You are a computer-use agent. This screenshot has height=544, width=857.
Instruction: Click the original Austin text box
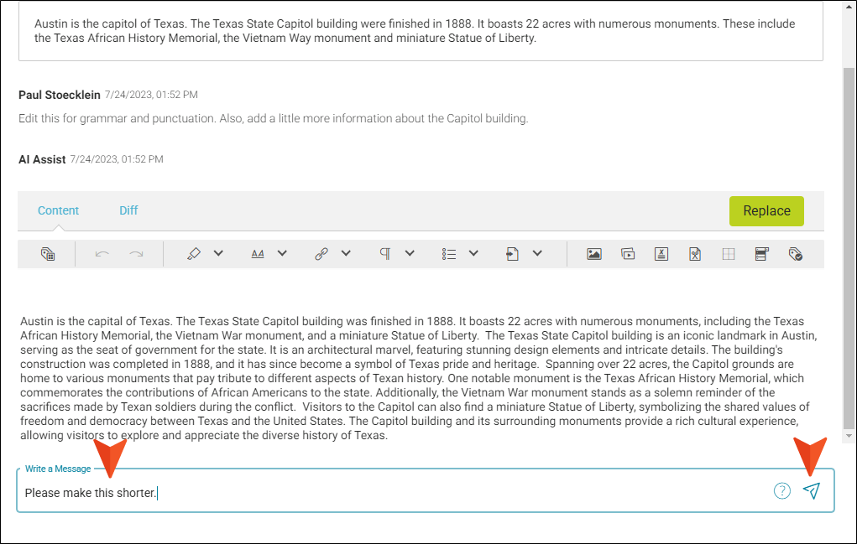pyautogui.click(x=421, y=30)
